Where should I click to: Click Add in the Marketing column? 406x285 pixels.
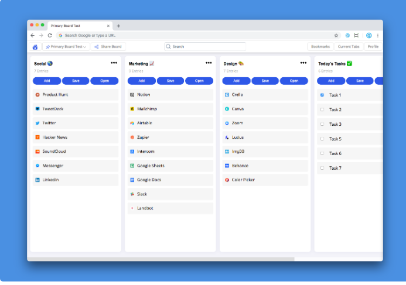(x=142, y=81)
